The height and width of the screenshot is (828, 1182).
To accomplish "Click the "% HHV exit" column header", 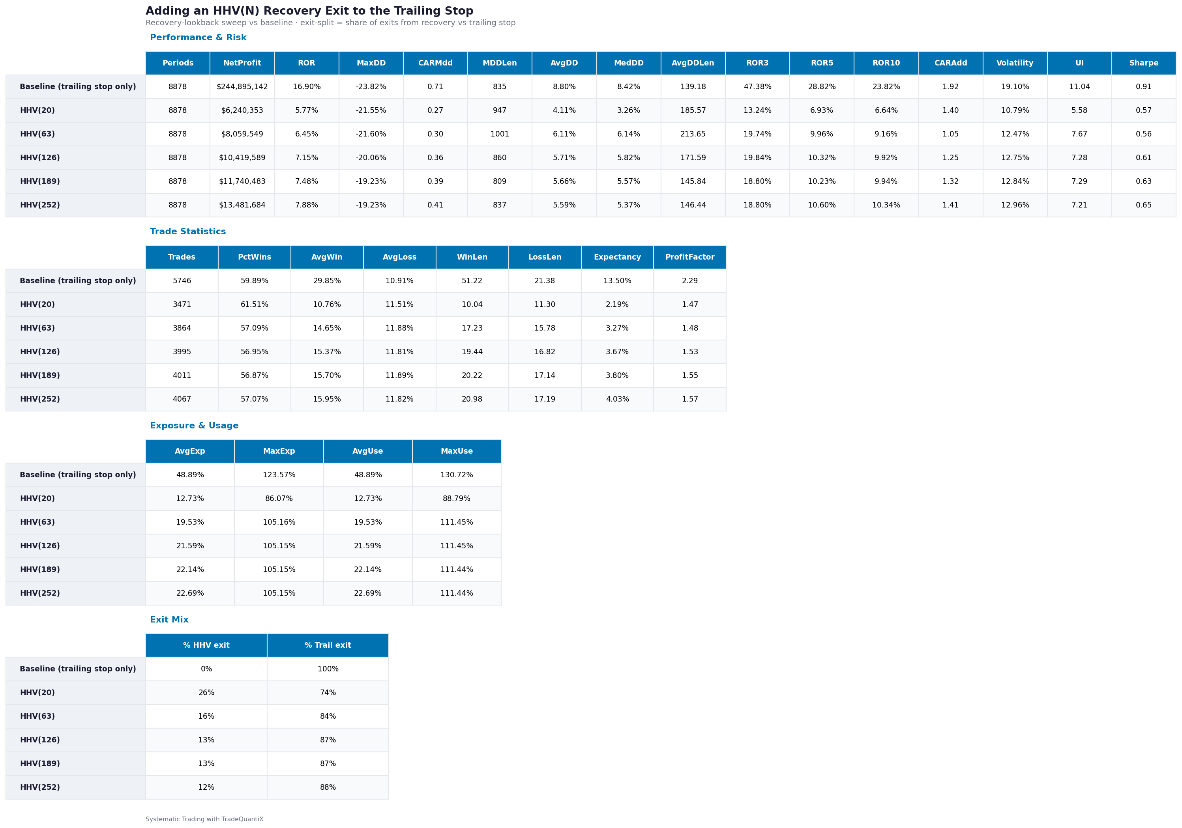I will click(206, 645).
